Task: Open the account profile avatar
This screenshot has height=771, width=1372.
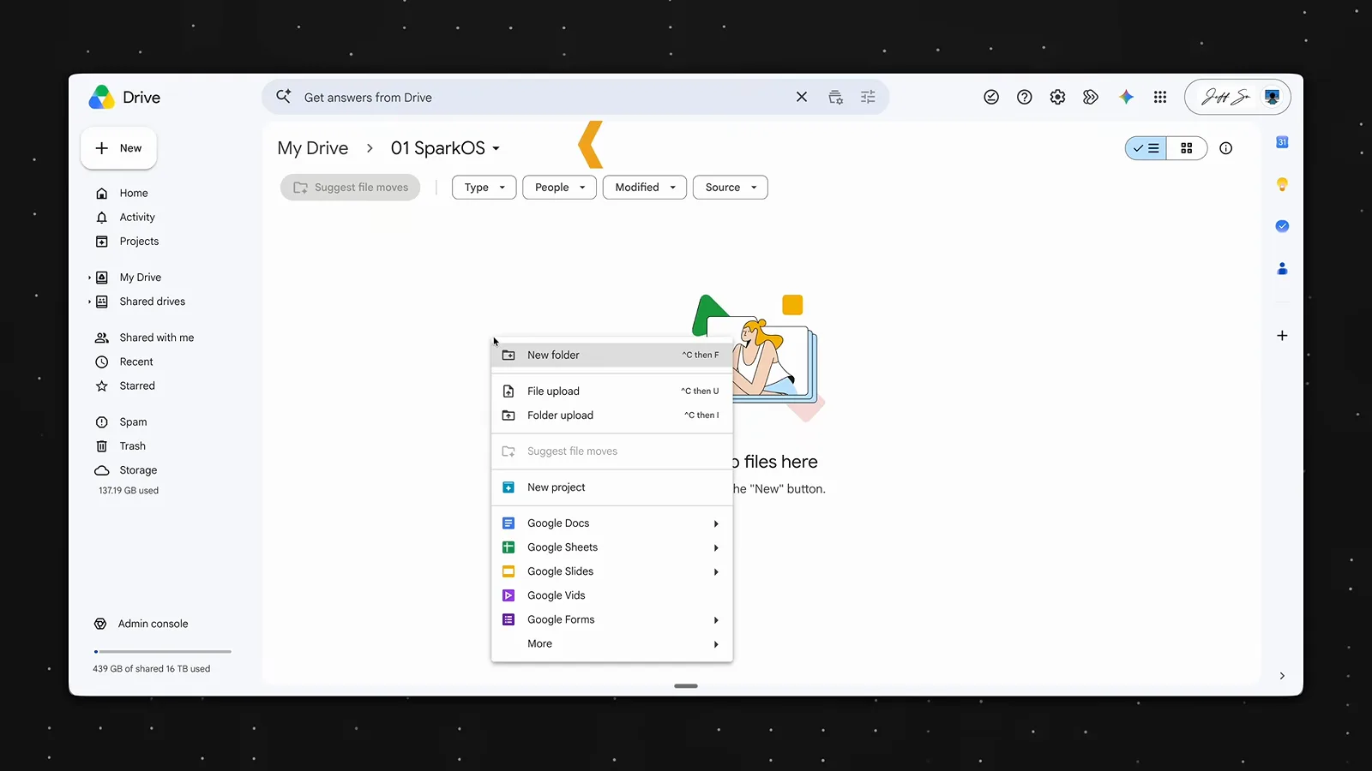Action: [x=1273, y=98]
